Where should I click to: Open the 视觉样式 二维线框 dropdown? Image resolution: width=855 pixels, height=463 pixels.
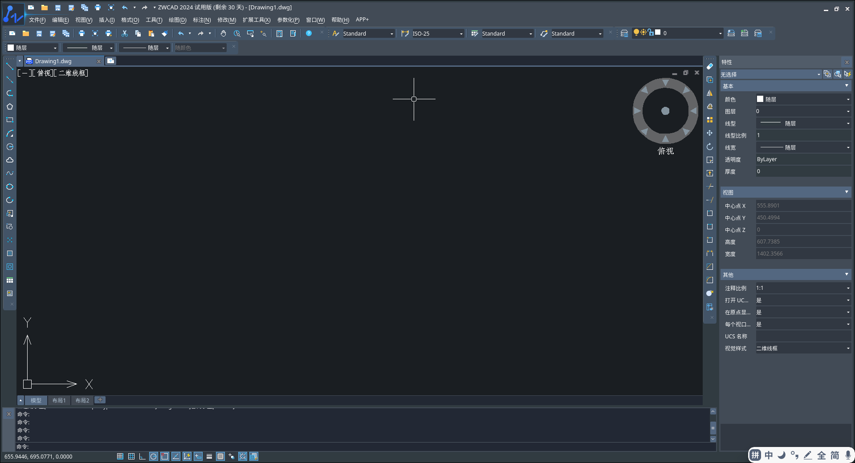[803, 348]
